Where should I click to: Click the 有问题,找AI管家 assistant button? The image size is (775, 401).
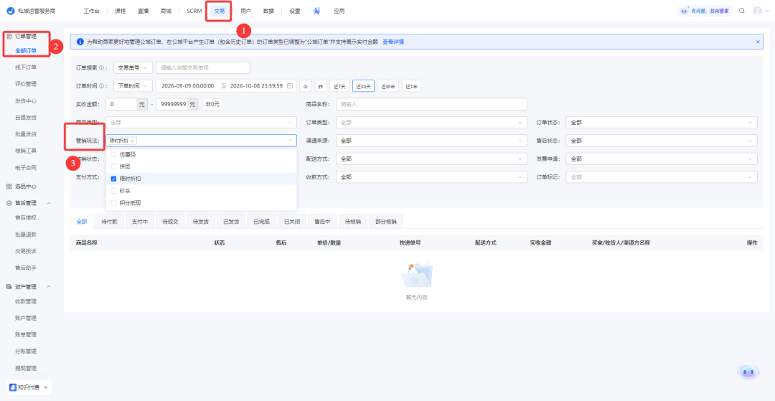tap(705, 10)
